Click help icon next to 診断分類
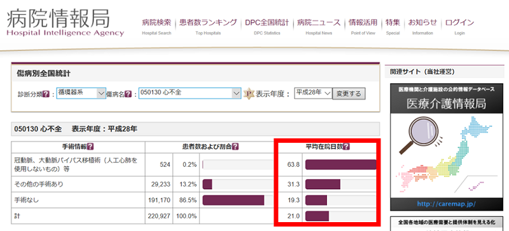The width and height of the screenshot is (509, 231). (x=46, y=95)
